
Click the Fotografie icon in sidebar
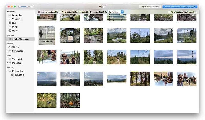click(x=10, y=15)
